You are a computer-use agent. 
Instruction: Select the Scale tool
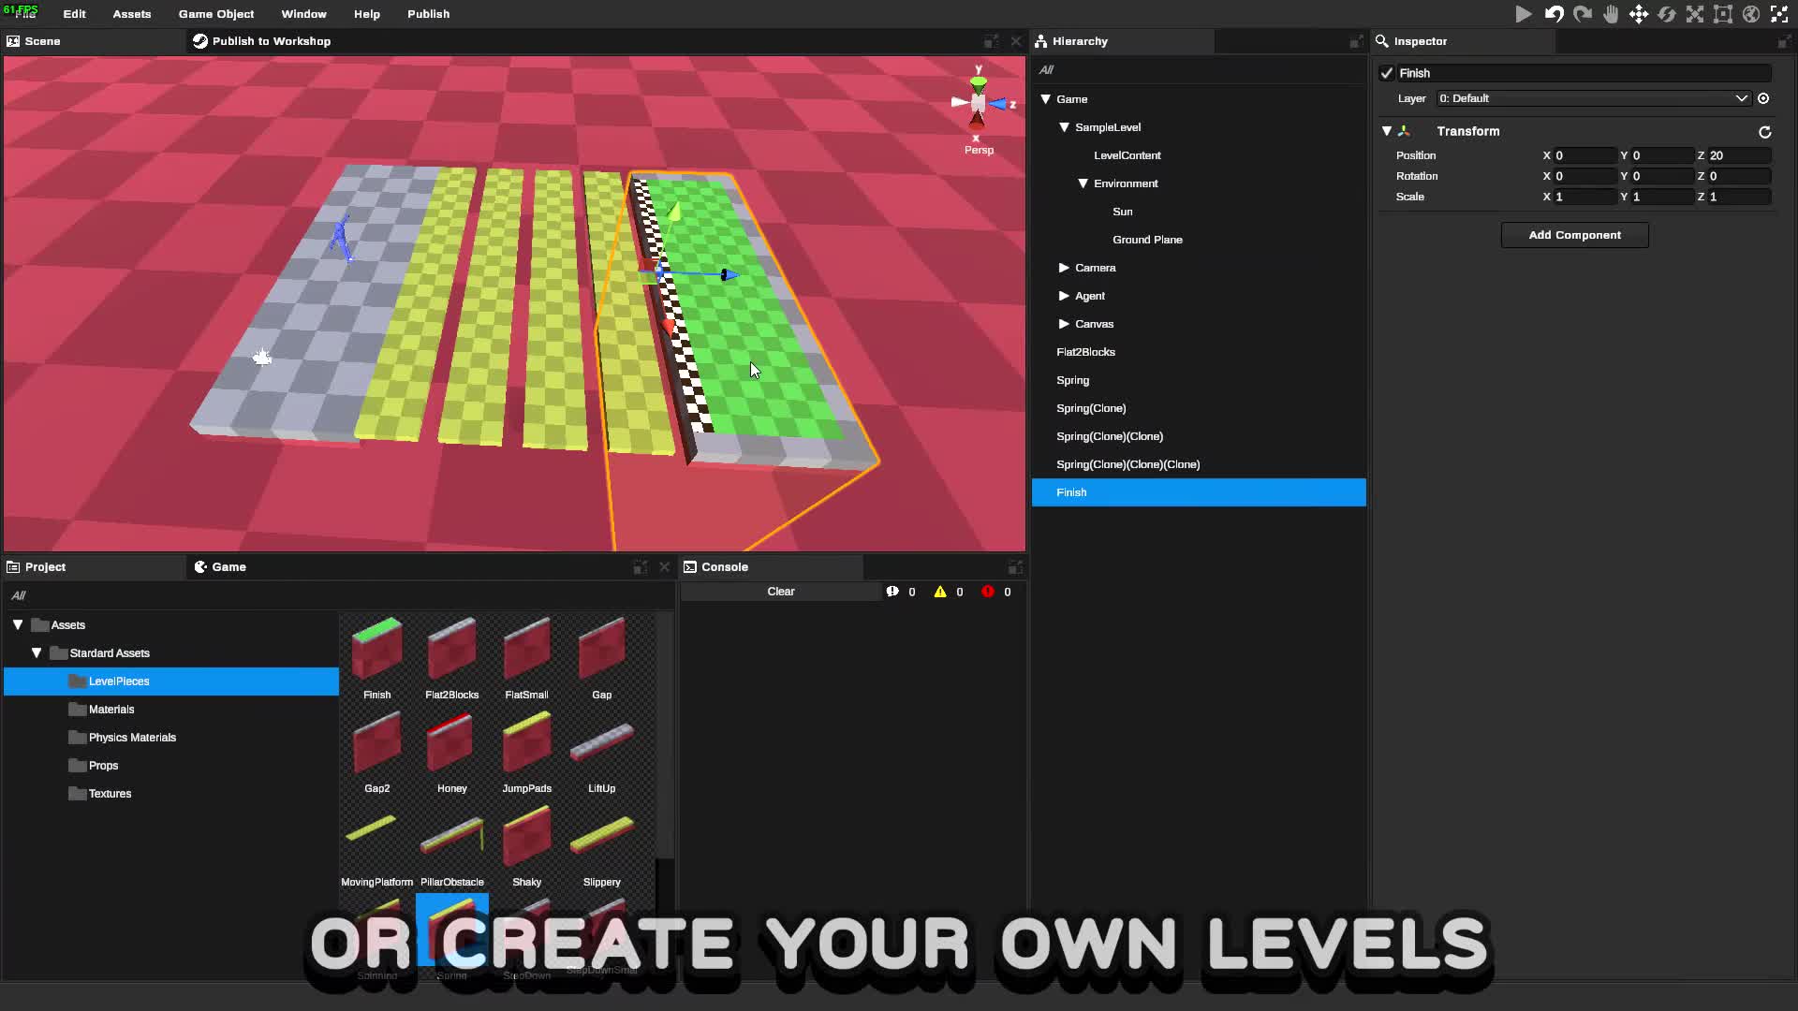[x=1695, y=14]
